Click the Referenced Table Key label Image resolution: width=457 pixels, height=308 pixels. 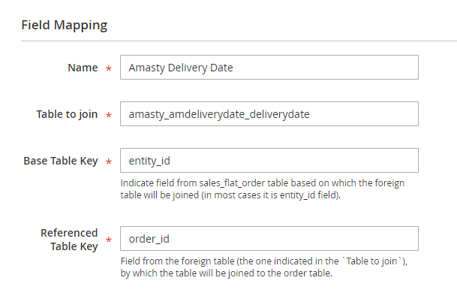(69, 239)
